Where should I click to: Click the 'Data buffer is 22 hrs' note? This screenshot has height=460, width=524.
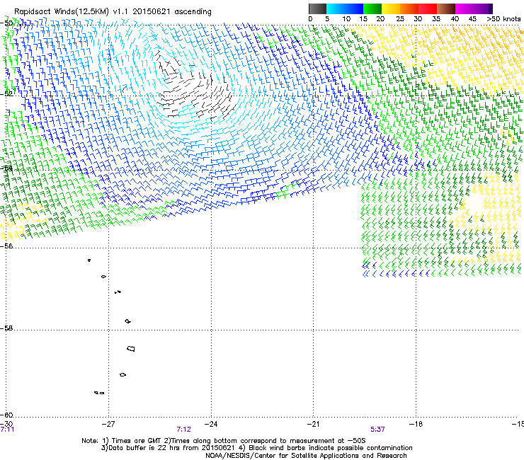click(169, 448)
